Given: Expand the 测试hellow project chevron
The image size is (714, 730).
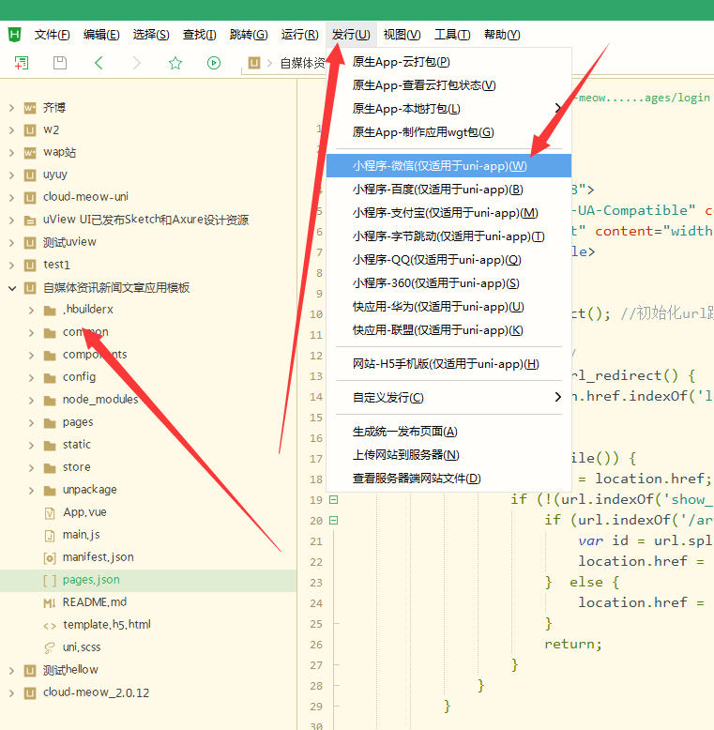Looking at the screenshot, I should pos(11,670).
